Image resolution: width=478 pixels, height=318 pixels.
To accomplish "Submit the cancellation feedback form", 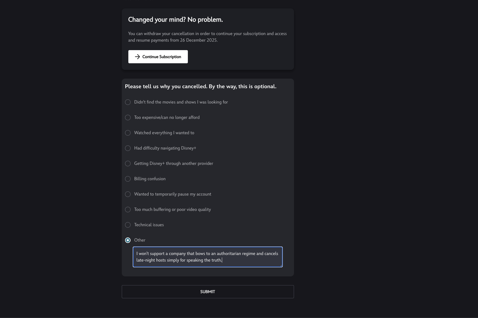I will pos(208,292).
